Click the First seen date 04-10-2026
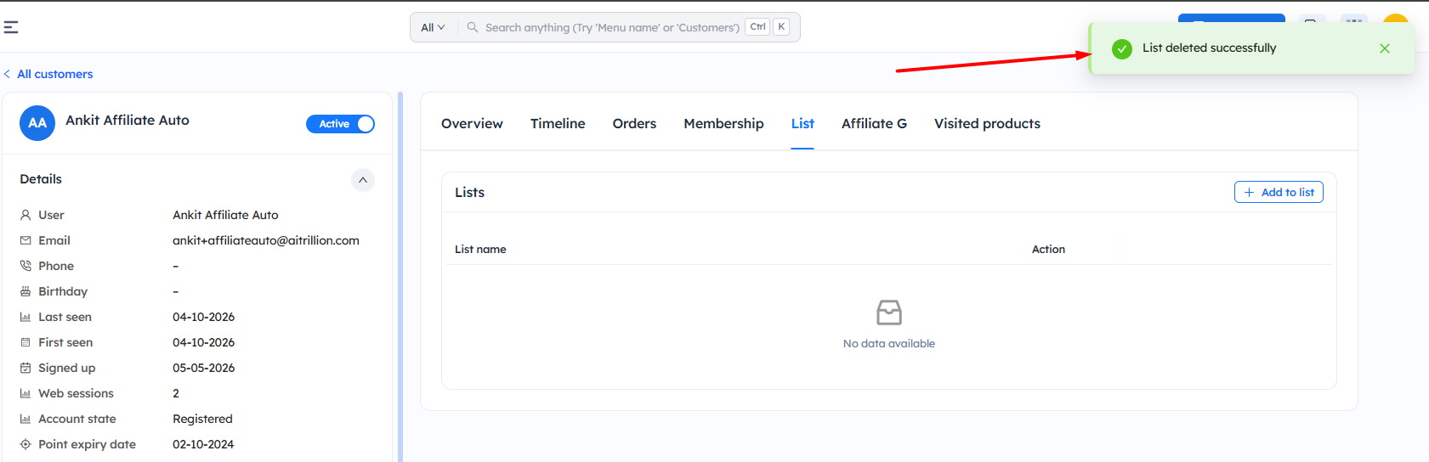Viewport: 1429px width, 462px height. click(x=204, y=342)
